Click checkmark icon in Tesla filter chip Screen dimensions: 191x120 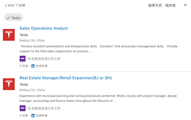(x=8, y=18)
